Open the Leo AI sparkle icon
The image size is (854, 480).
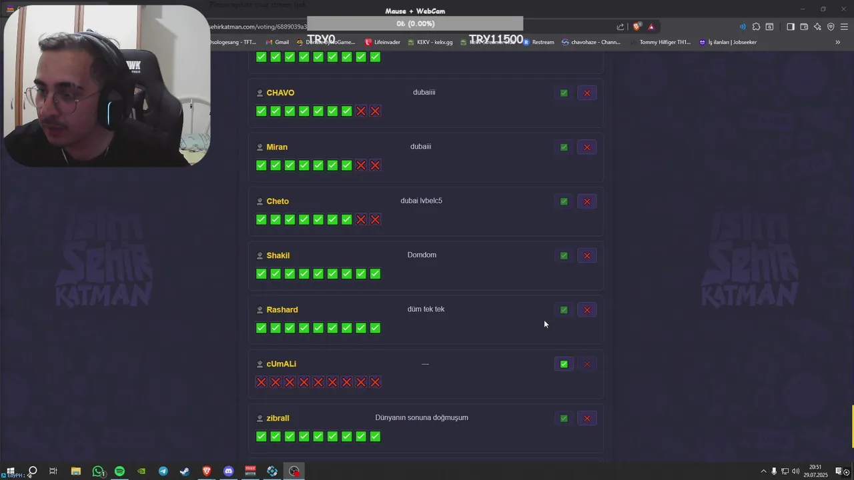817,27
